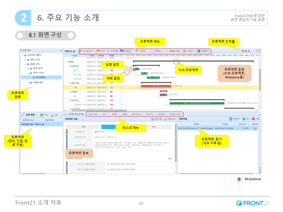
Task: Switch to the 태스크 설정 tab
Action: click(93, 114)
